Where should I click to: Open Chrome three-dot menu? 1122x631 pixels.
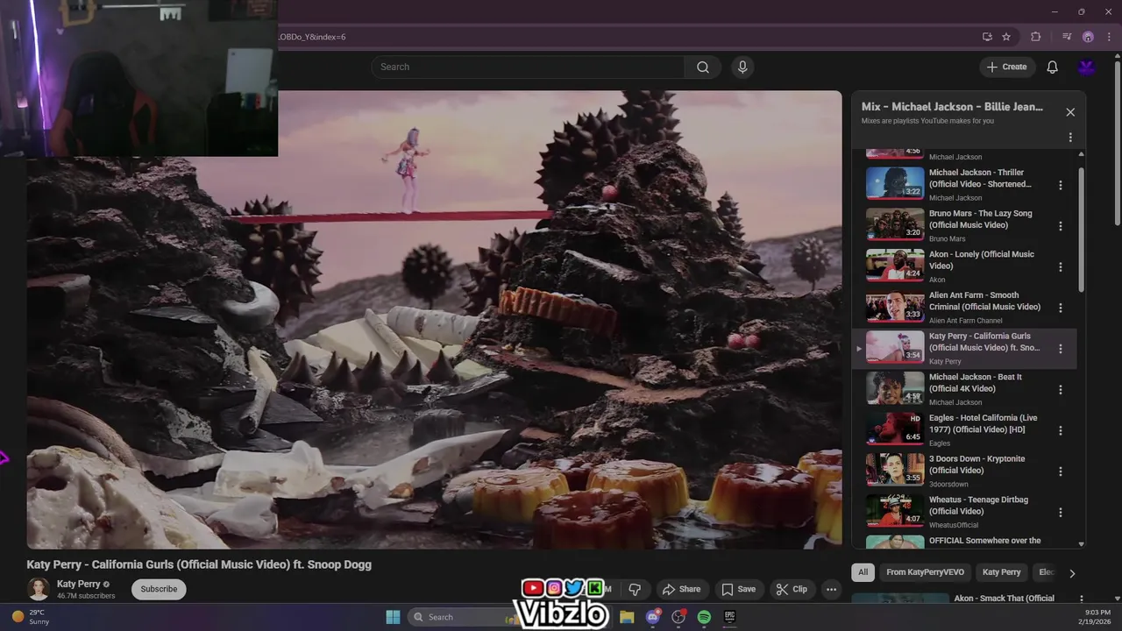(1109, 37)
